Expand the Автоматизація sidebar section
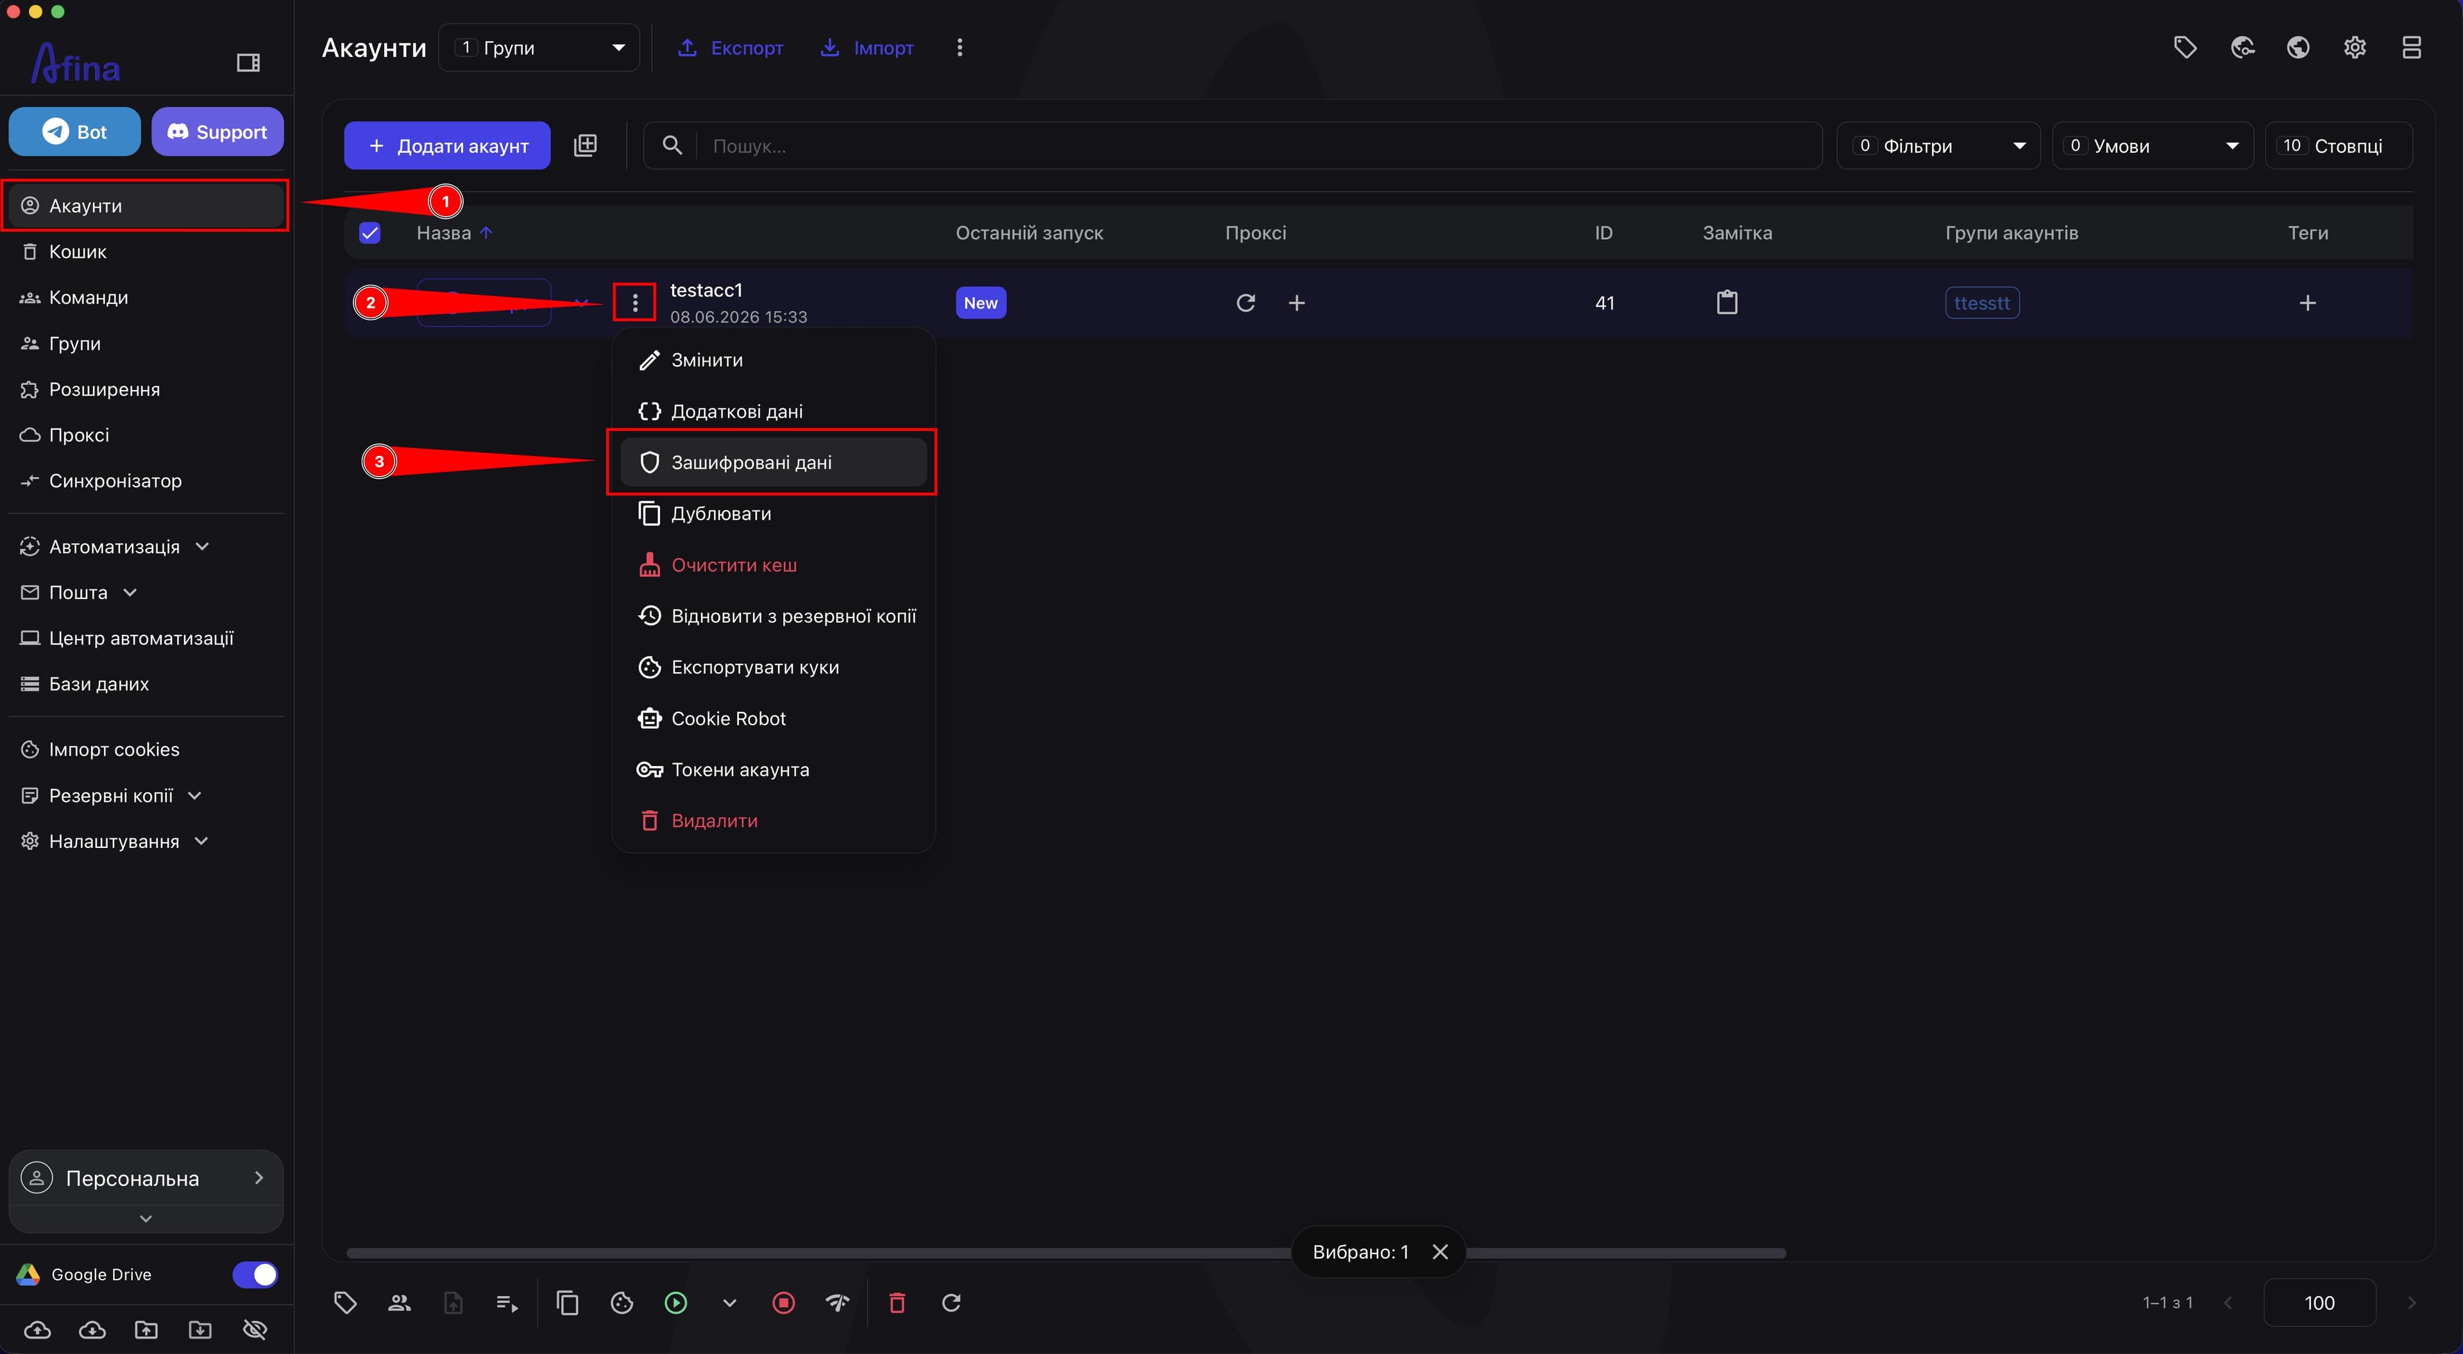2463x1354 pixels. pyautogui.click(x=115, y=547)
